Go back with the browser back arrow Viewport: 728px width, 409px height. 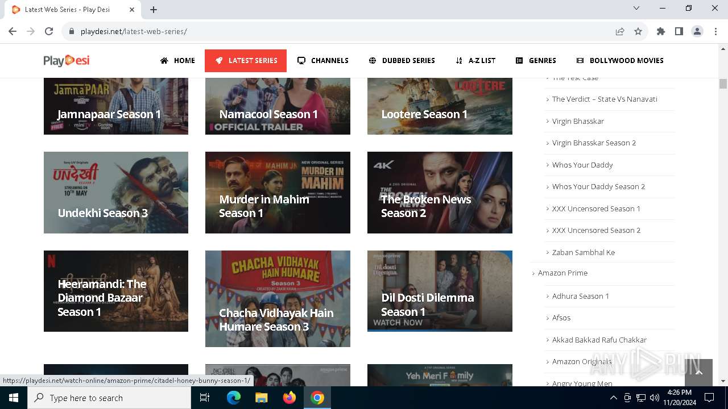coord(13,31)
